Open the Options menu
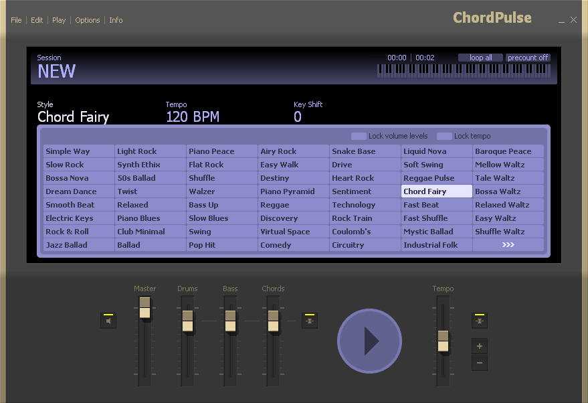 [88, 20]
